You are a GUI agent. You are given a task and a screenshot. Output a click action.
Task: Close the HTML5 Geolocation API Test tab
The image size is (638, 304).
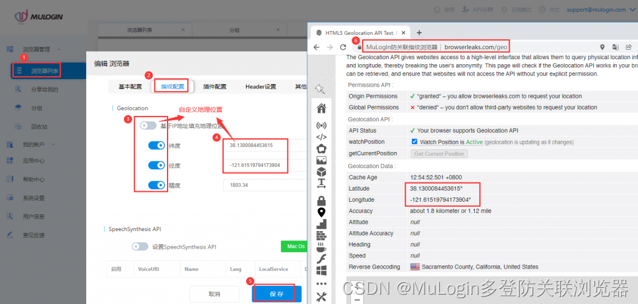(x=403, y=32)
